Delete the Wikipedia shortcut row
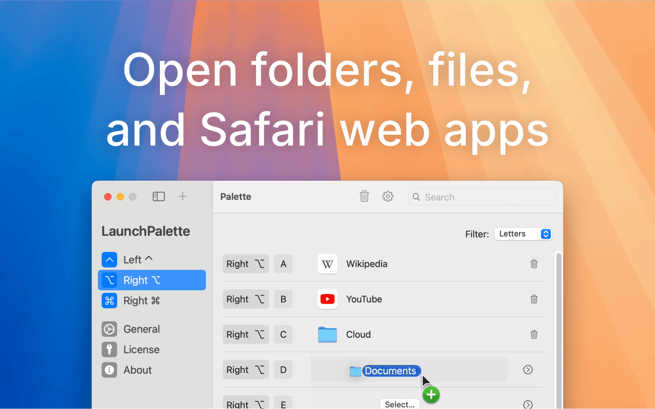Viewport: 655px width, 409px height. (534, 264)
